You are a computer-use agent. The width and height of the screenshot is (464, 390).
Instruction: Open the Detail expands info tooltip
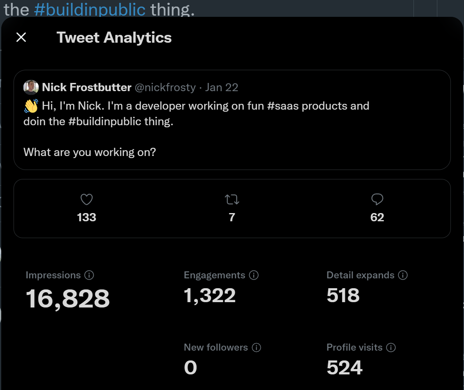click(x=403, y=275)
